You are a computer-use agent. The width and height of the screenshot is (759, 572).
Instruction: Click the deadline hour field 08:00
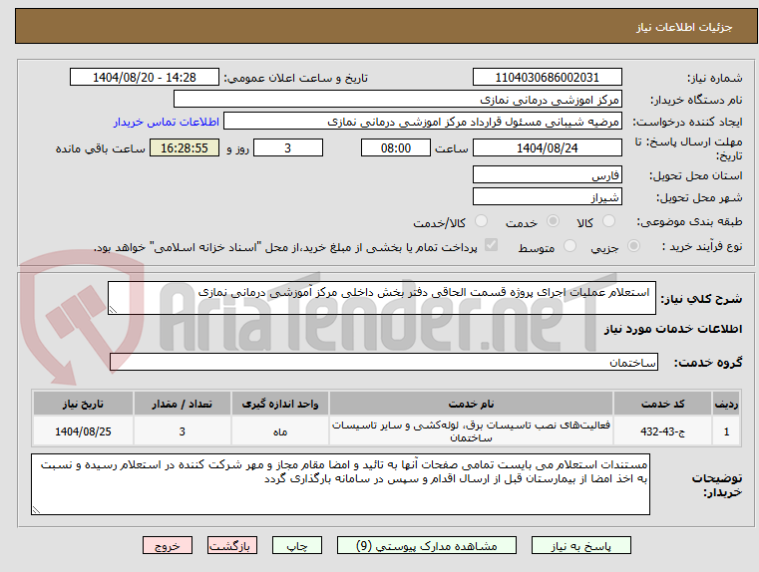pos(396,147)
